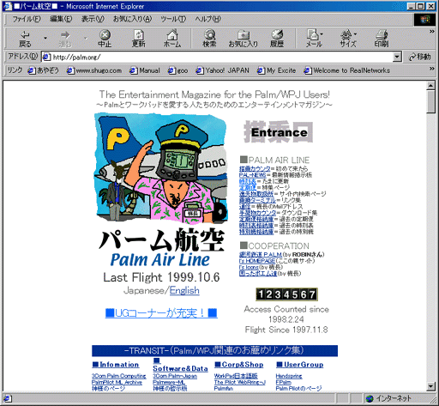The height and width of the screenshot is (406, 439).
Task: Open the 's HOMEPAGE link
Action: tap(257, 261)
